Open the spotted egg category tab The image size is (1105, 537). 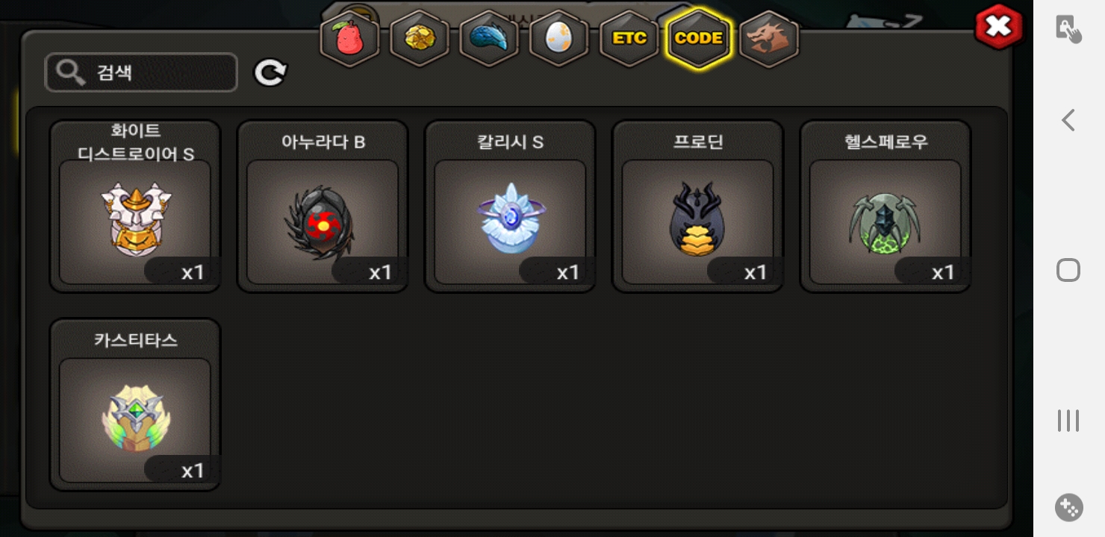tap(559, 39)
